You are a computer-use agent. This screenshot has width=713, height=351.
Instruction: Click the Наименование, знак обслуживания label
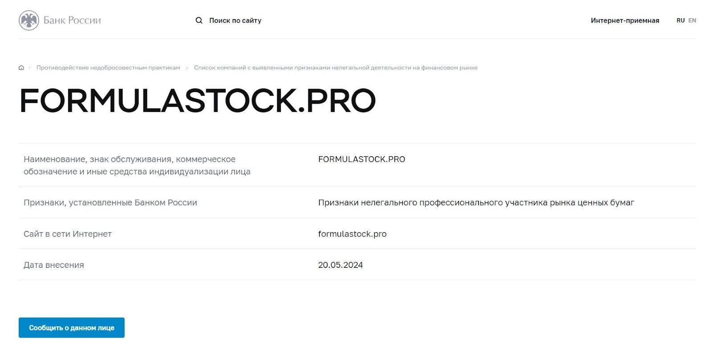137,165
